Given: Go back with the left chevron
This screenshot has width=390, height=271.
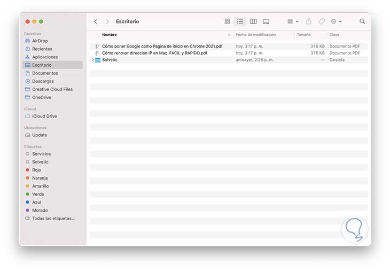Looking at the screenshot, I should (96, 21).
